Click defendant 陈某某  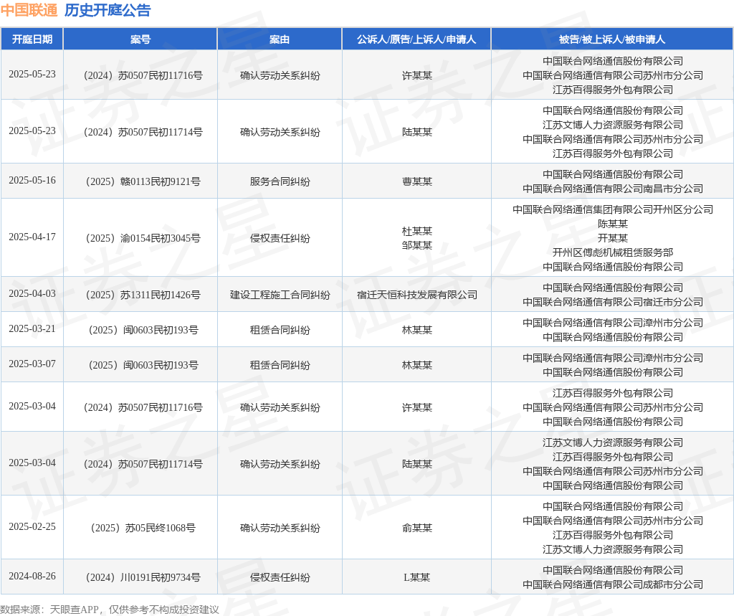[613, 224]
